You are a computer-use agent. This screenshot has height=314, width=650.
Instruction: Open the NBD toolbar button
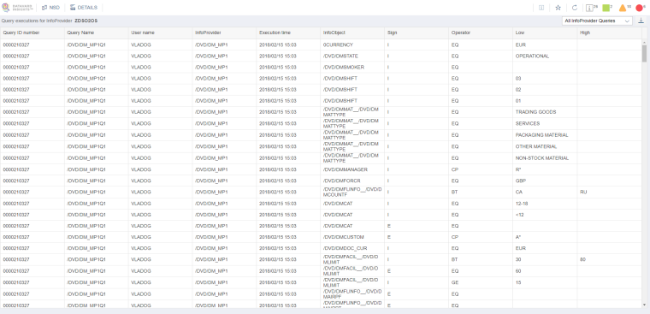tap(51, 8)
